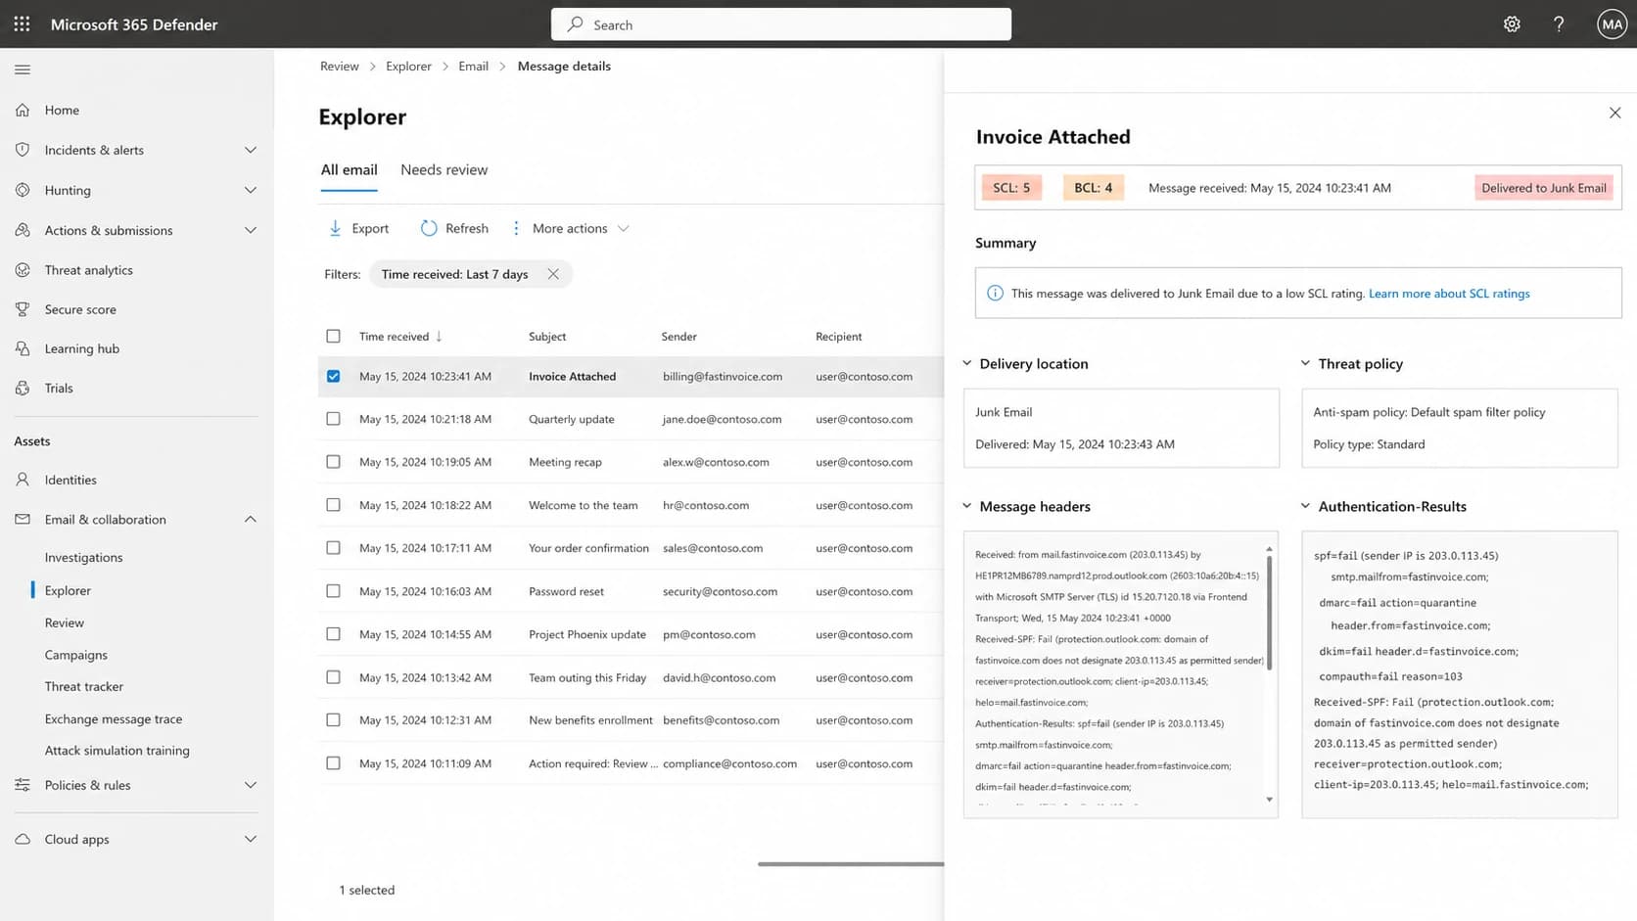This screenshot has height=921, width=1637.
Task: Collapse the Delivery location section
Action: pos(966,363)
